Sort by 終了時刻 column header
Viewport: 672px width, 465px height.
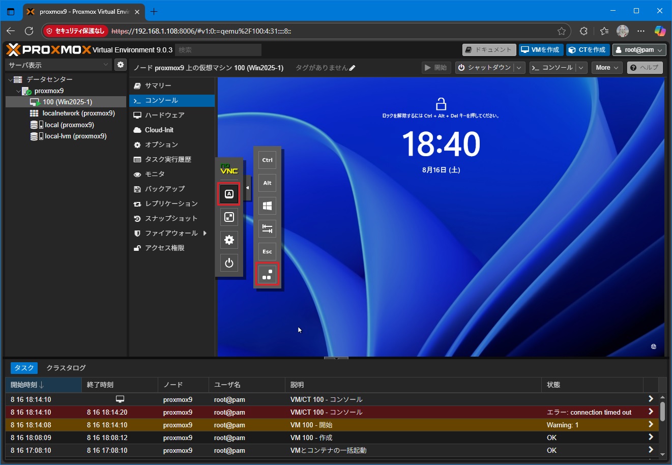coord(120,385)
